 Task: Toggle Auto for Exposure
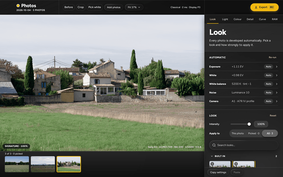pyautogui.click(x=268, y=67)
